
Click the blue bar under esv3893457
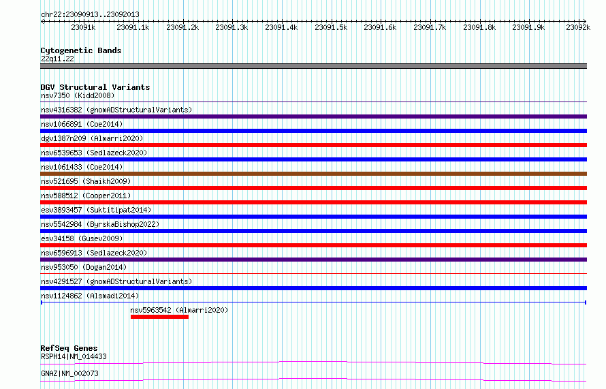(x=313, y=217)
